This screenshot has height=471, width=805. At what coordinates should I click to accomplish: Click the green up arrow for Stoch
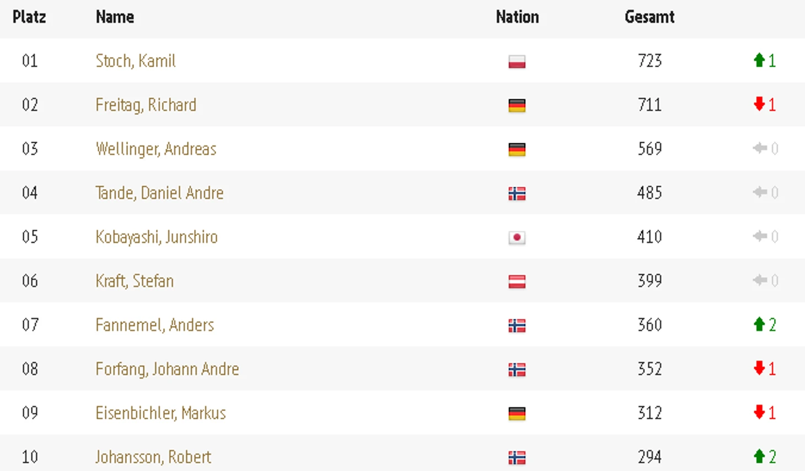click(759, 60)
